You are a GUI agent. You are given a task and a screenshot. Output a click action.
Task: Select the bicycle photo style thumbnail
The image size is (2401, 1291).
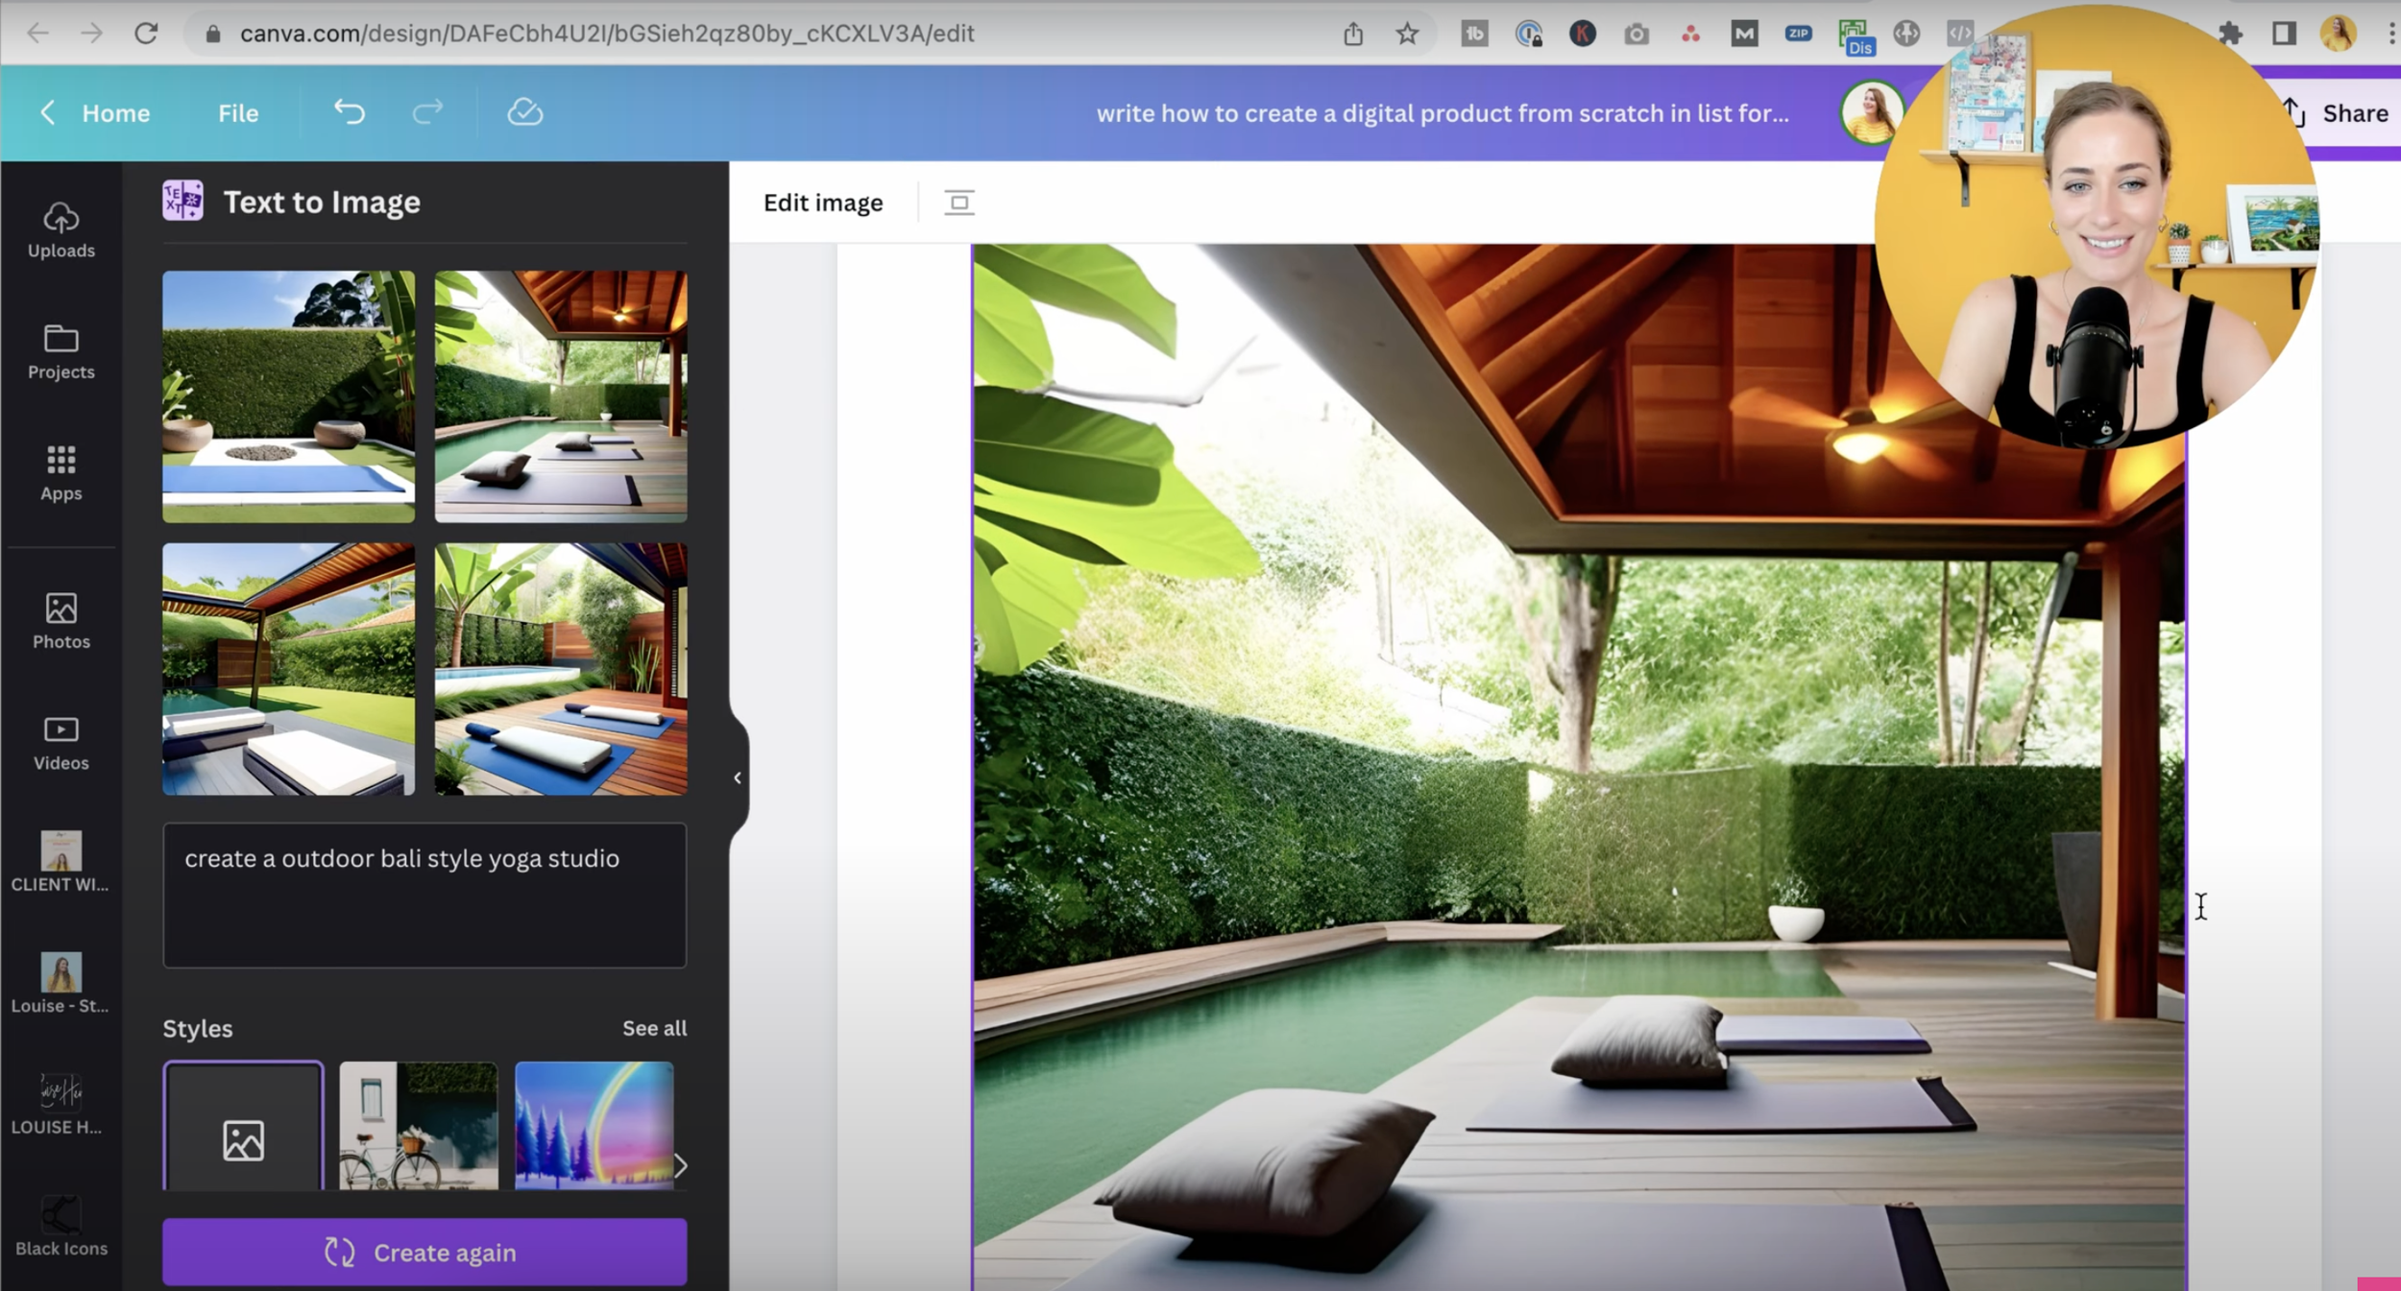(419, 1126)
